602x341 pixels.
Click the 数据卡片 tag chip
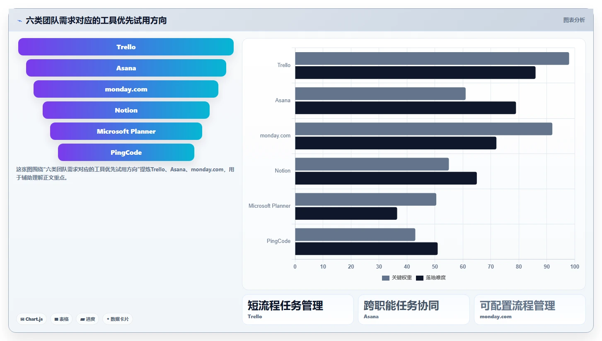point(118,319)
